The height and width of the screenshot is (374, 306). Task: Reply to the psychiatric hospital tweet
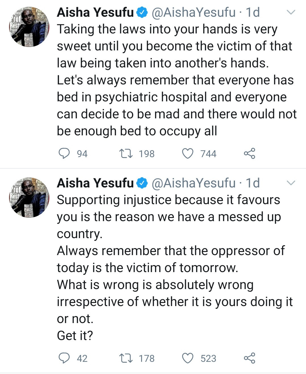tap(64, 153)
